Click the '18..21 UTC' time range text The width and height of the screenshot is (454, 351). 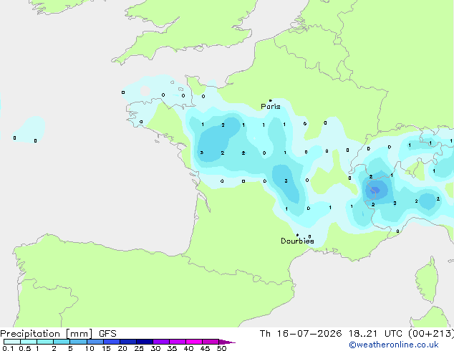pos(375,334)
